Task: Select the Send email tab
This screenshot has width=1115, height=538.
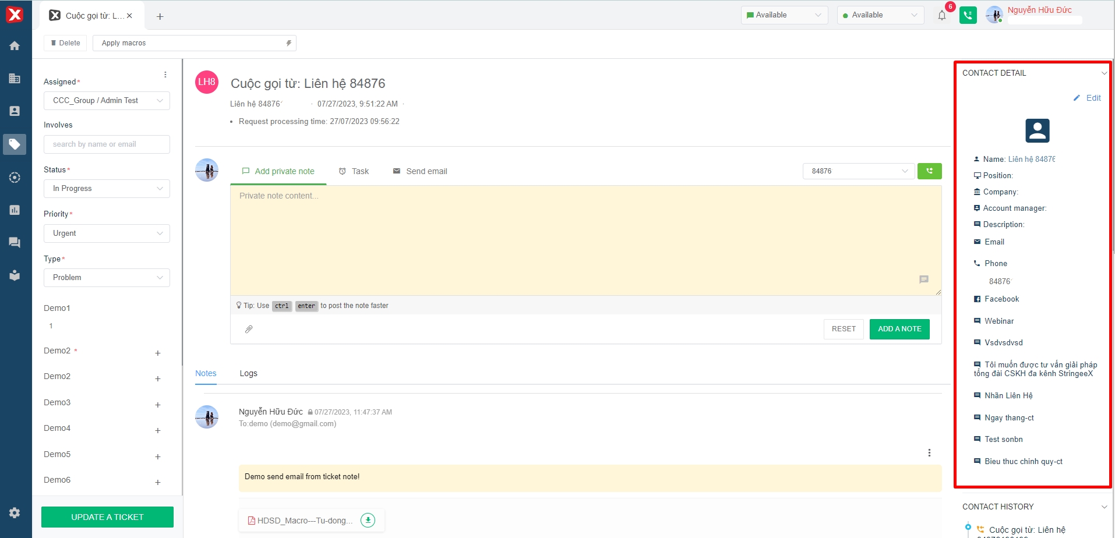Action: point(420,171)
